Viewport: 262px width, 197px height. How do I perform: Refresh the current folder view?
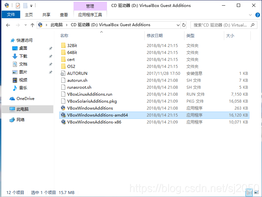(184, 25)
